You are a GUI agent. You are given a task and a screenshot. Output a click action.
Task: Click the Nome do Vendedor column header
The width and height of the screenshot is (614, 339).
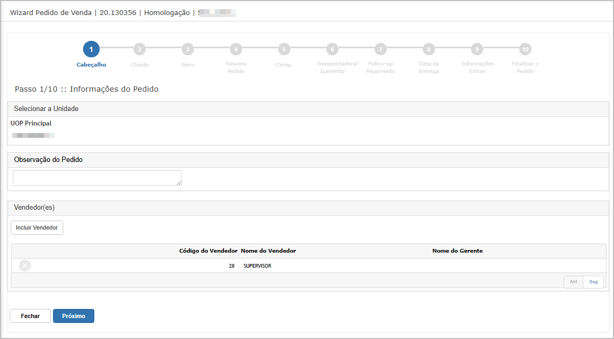coord(268,251)
